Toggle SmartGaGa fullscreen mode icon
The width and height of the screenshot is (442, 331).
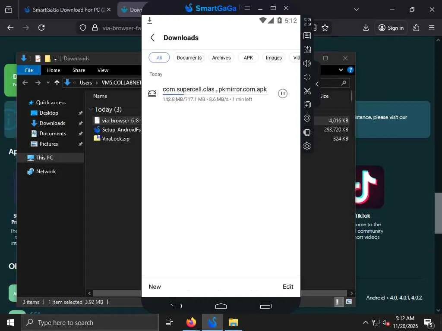pyautogui.click(x=307, y=22)
